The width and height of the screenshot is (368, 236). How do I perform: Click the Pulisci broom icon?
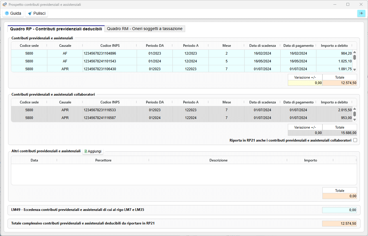pyautogui.click(x=30, y=13)
